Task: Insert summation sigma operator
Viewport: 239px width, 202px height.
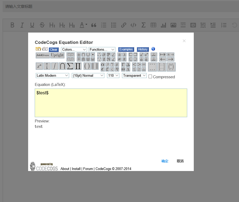Action: coord(70,66)
